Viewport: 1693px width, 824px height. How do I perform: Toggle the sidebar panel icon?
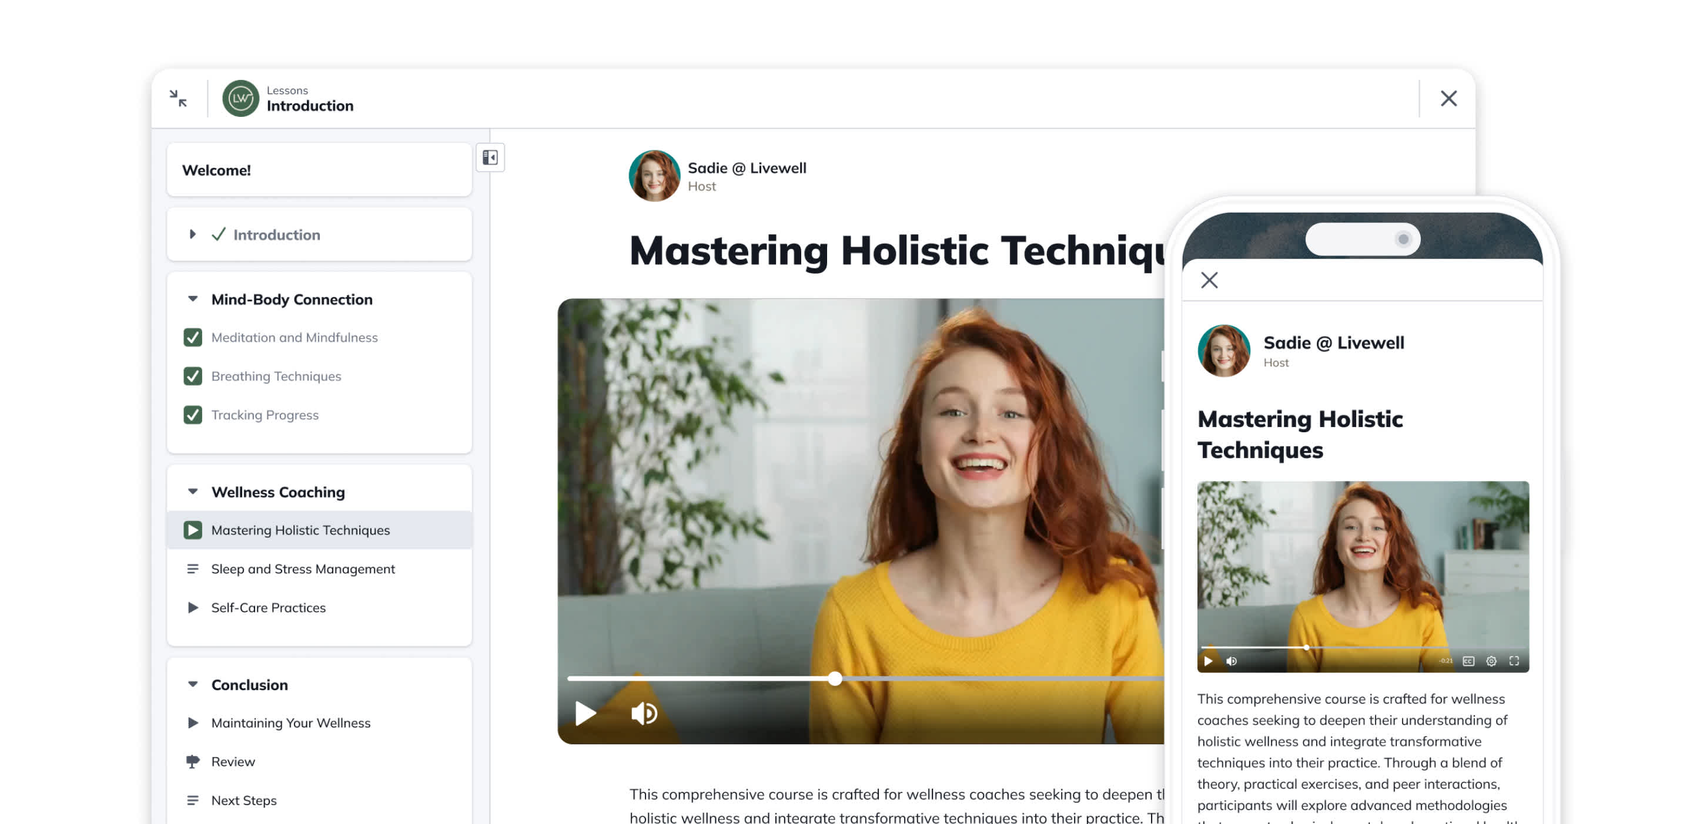tap(490, 157)
